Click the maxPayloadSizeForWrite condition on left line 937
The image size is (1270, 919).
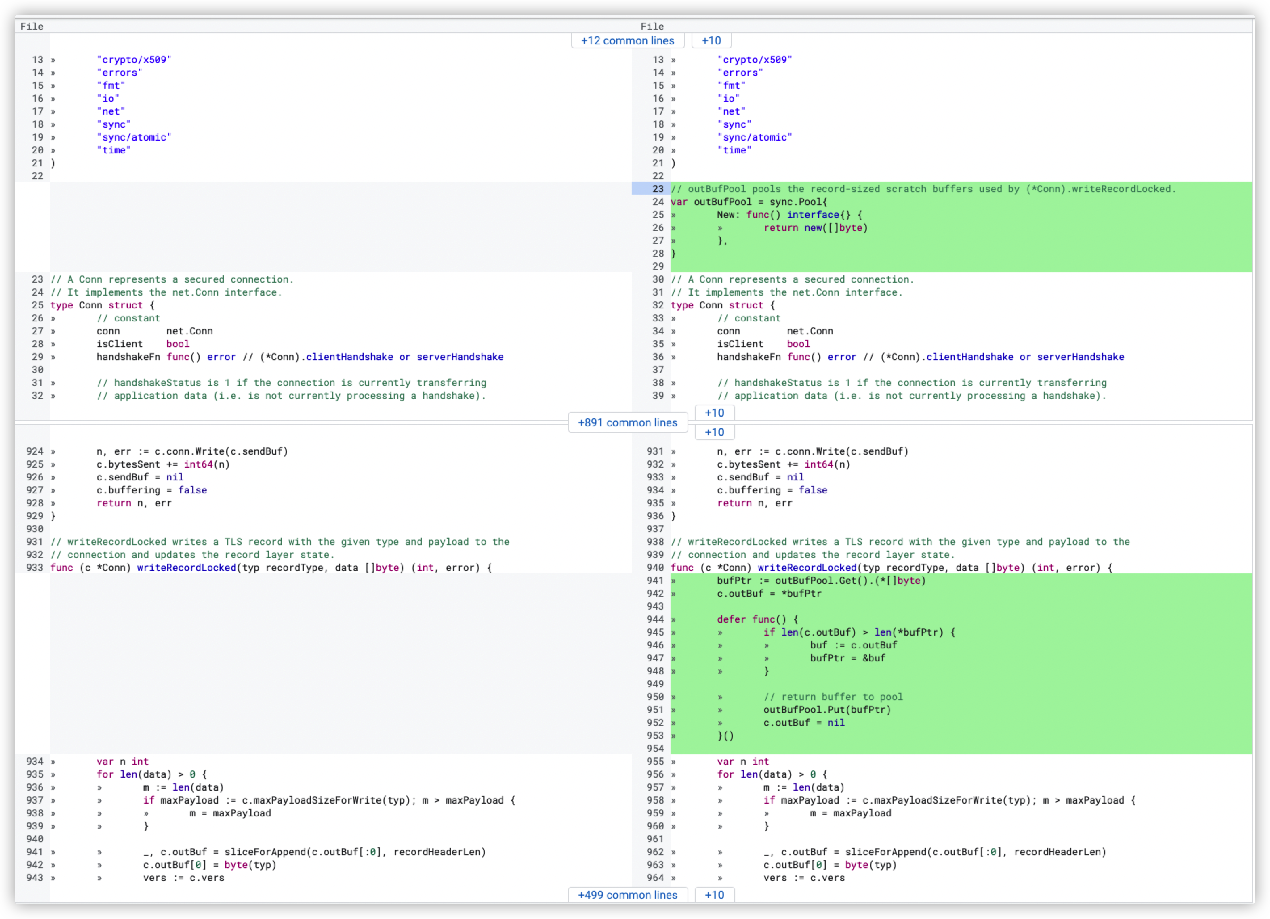click(x=329, y=800)
